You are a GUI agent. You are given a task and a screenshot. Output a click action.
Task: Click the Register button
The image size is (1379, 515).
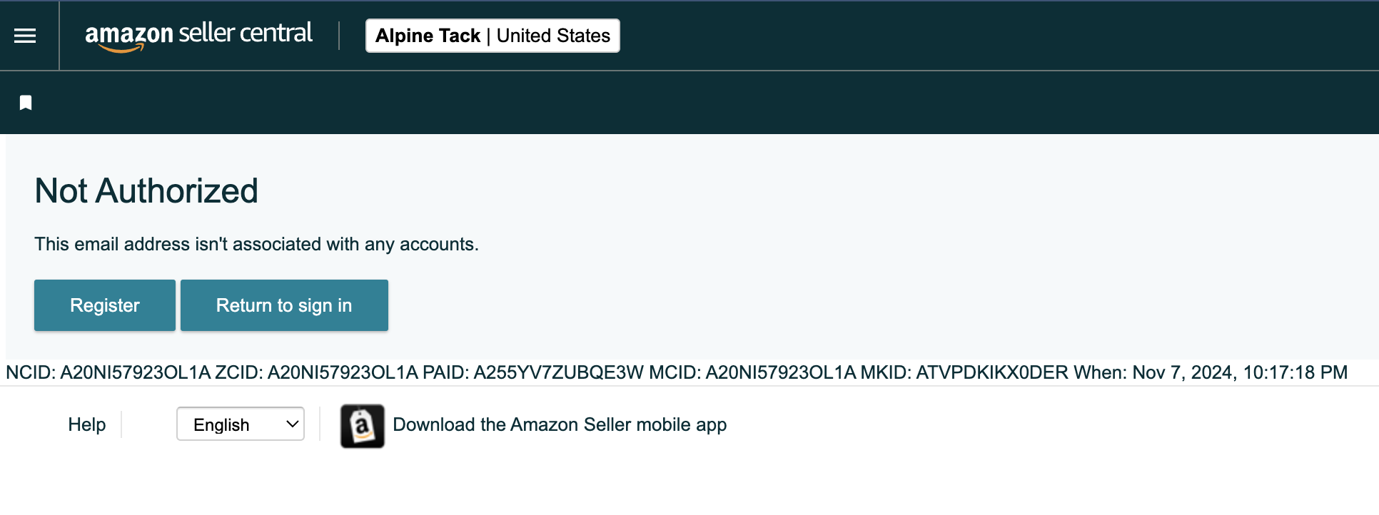coord(105,305)
